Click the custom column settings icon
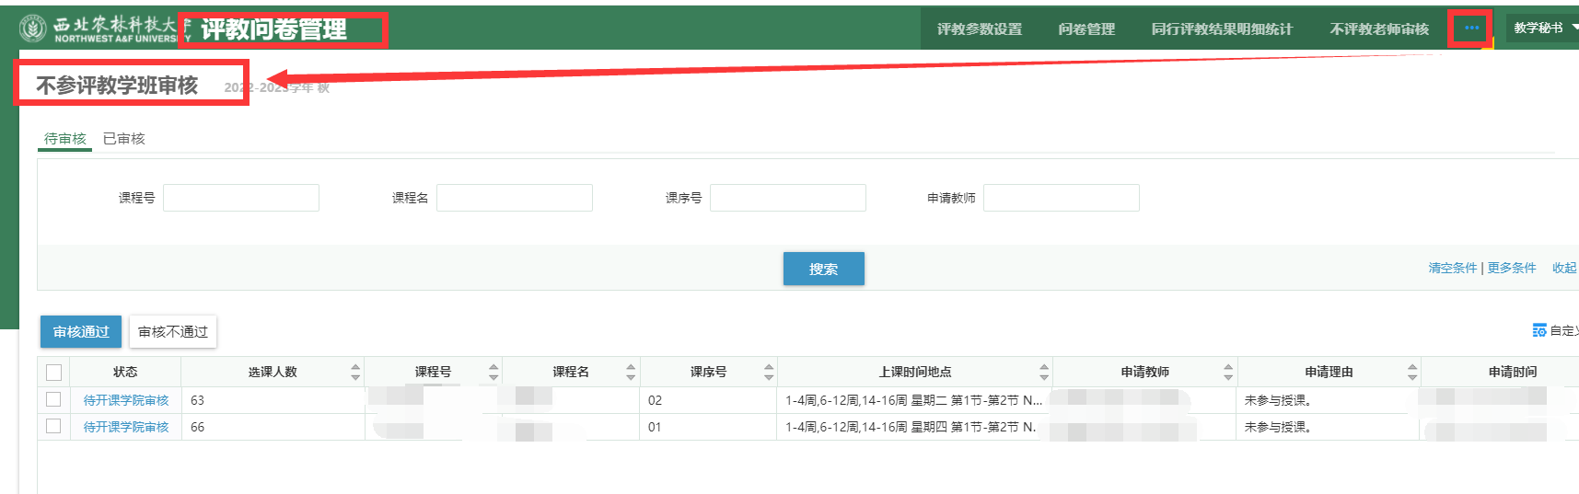Viewport: 1579px width, 494px height. click(1538, 330)
